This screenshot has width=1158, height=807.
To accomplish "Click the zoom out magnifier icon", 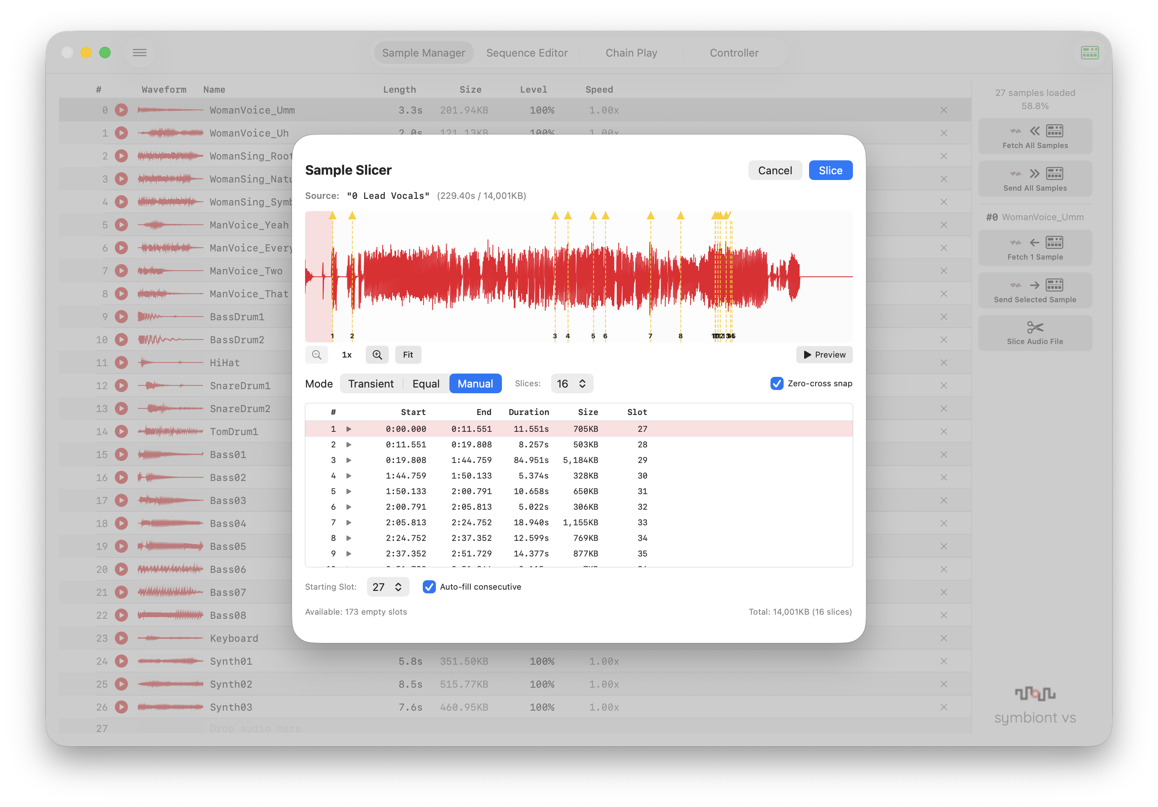I will tap(317, 355).
